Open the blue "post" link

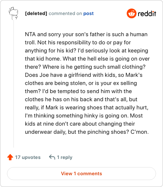point(88,13)
